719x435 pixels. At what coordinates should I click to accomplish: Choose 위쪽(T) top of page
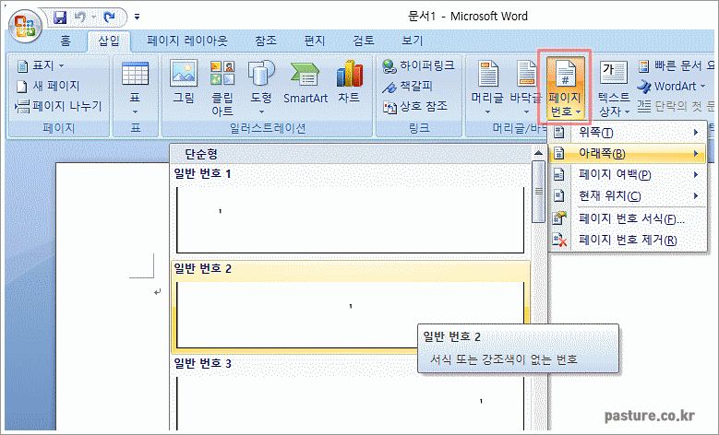coord(628,133)
